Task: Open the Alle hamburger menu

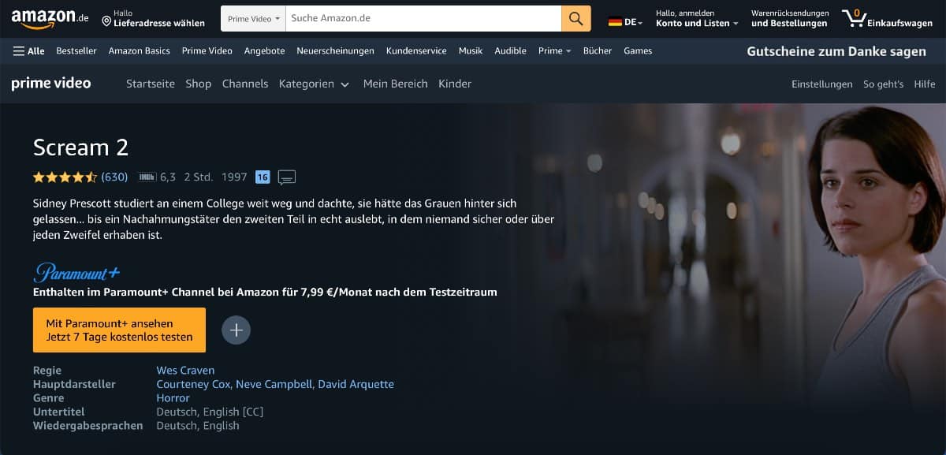Action: (x=29, y=50)
